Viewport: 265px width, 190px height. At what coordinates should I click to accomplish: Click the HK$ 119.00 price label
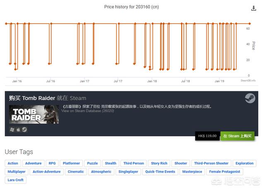(207, 136)
